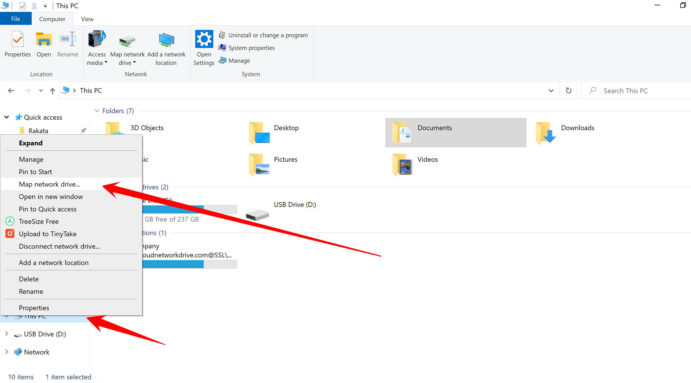Select Map network drive... context menu item

(x=49, y=184)
